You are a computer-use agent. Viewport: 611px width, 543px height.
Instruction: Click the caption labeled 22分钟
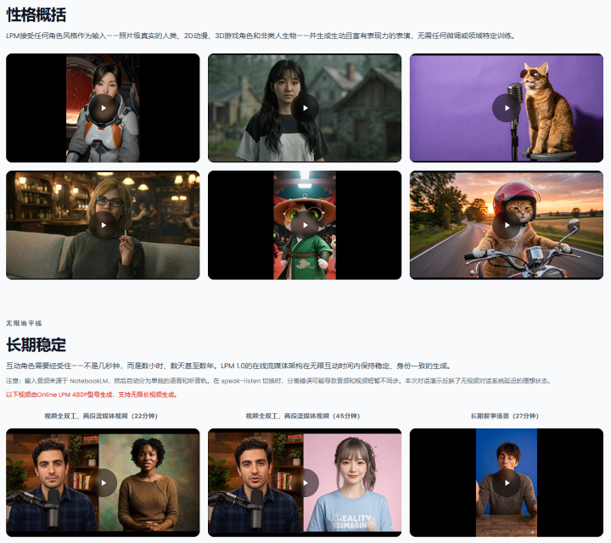click(x=103, y=417)
